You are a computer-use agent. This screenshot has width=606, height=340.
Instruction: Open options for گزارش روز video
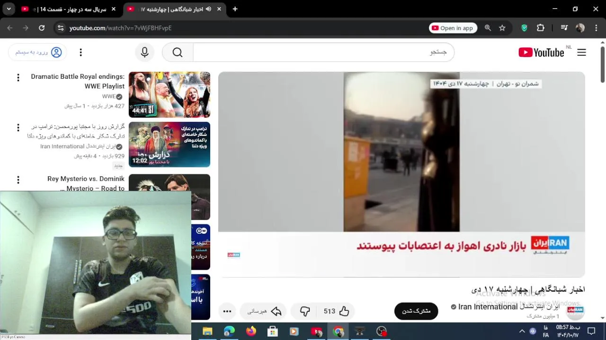18,127
